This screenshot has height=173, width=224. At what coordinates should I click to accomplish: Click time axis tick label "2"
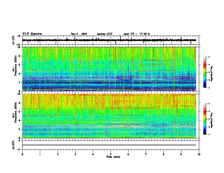pyautogui.click(x=58, y=154)
